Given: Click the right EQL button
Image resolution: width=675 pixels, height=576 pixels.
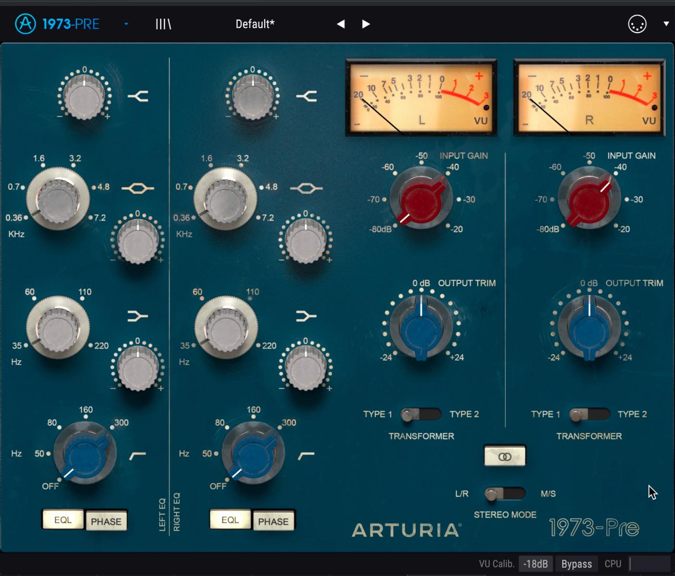Looking at the screenshot, I should click(230, 520).
